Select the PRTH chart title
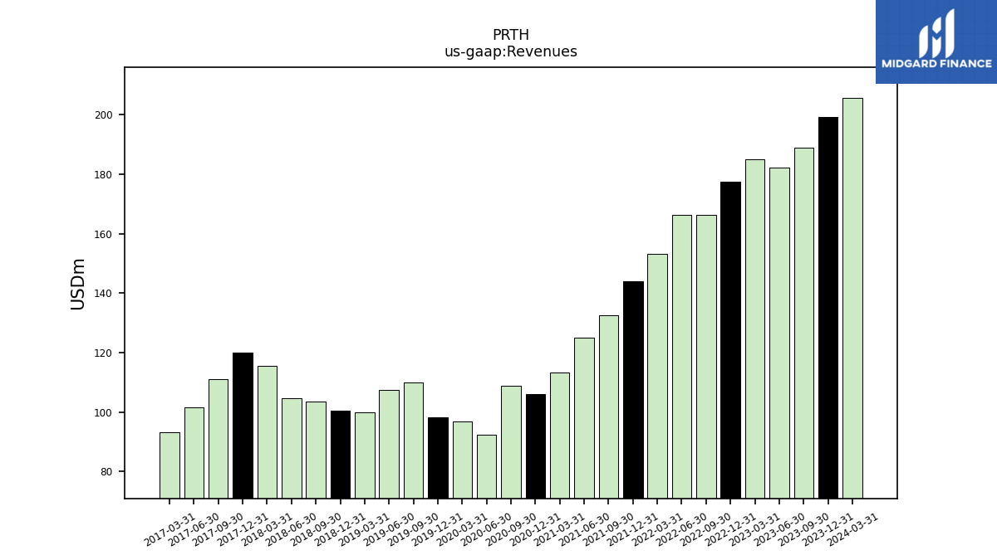The image size is (997, 560). [510, 36]
